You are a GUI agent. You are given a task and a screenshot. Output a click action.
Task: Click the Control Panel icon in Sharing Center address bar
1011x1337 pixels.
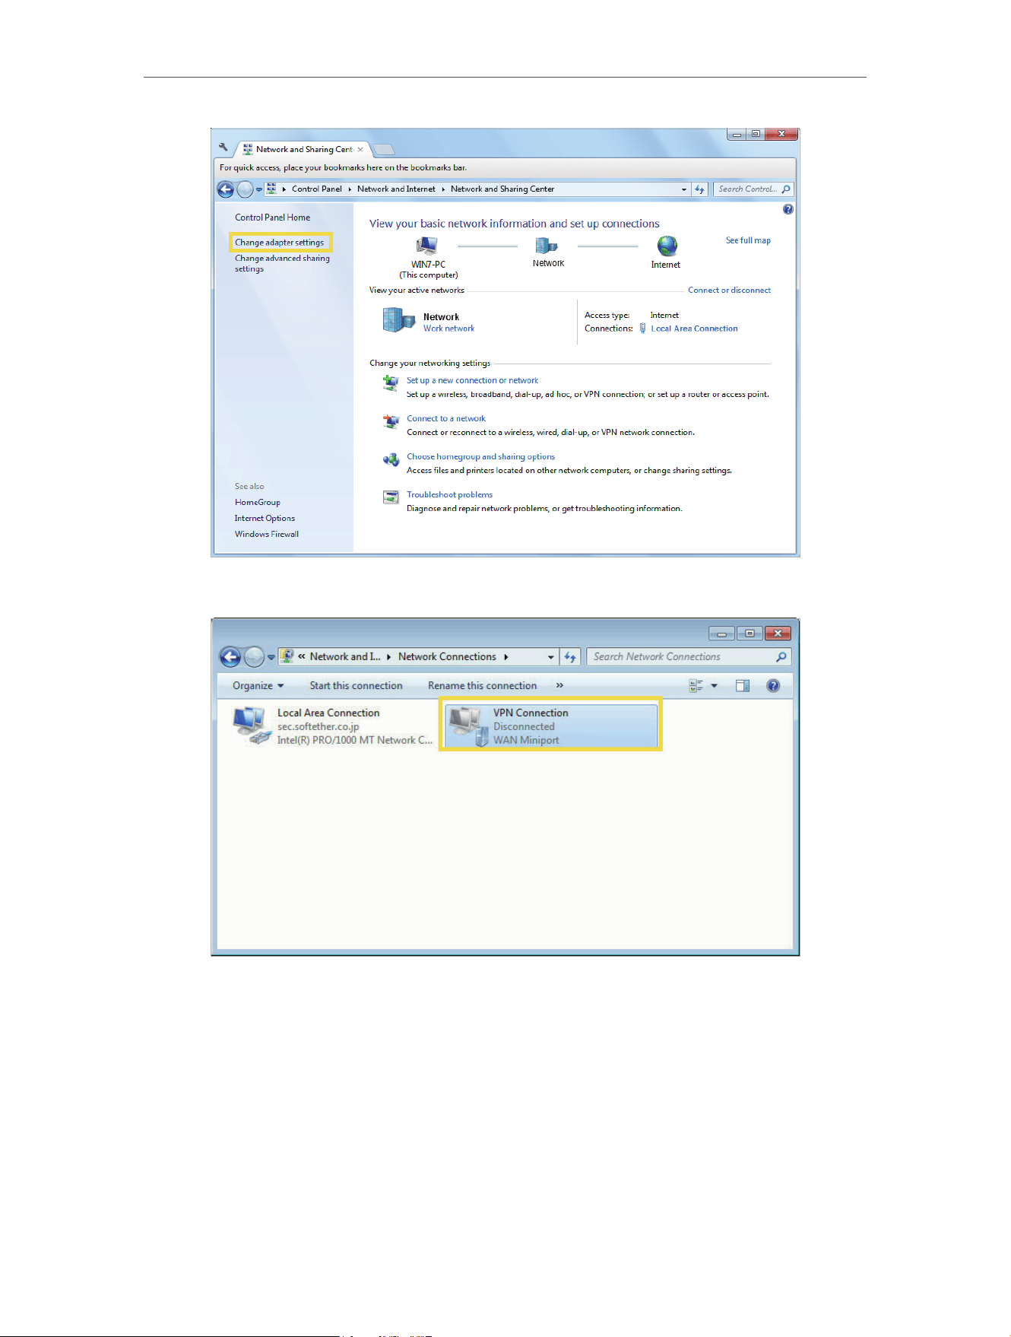271,189
